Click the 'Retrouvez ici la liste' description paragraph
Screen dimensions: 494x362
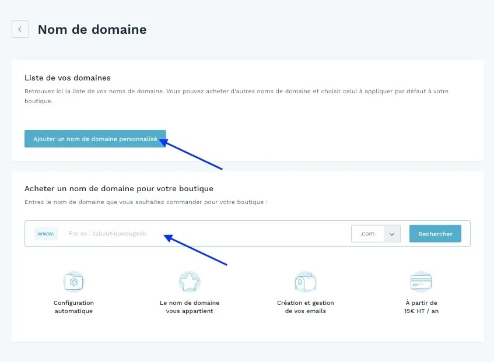click(x=236, y=96)
